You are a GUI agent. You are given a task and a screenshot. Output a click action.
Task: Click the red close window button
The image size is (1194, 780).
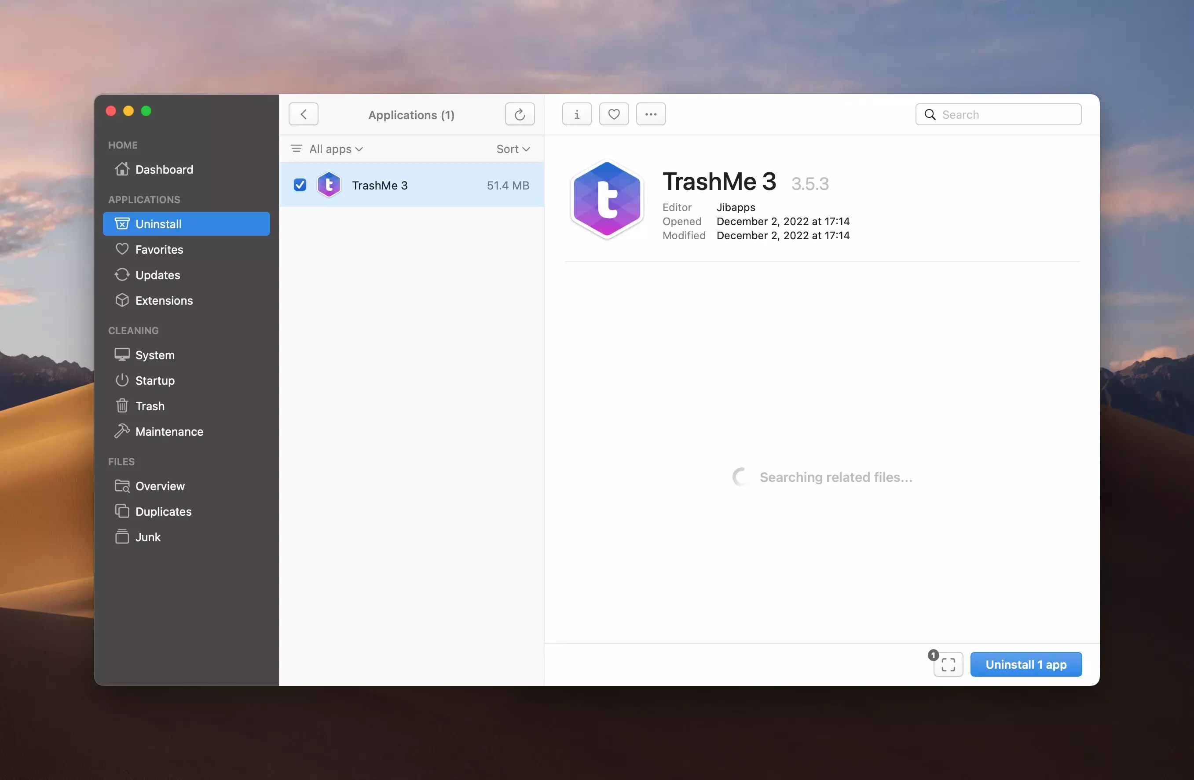pyautogui.click(x=111, y=111)
